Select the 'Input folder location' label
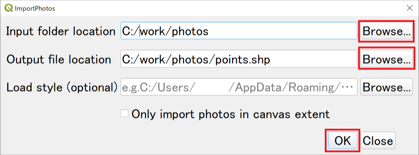Screen dimensions: 419x155 (x=61, y=31)
